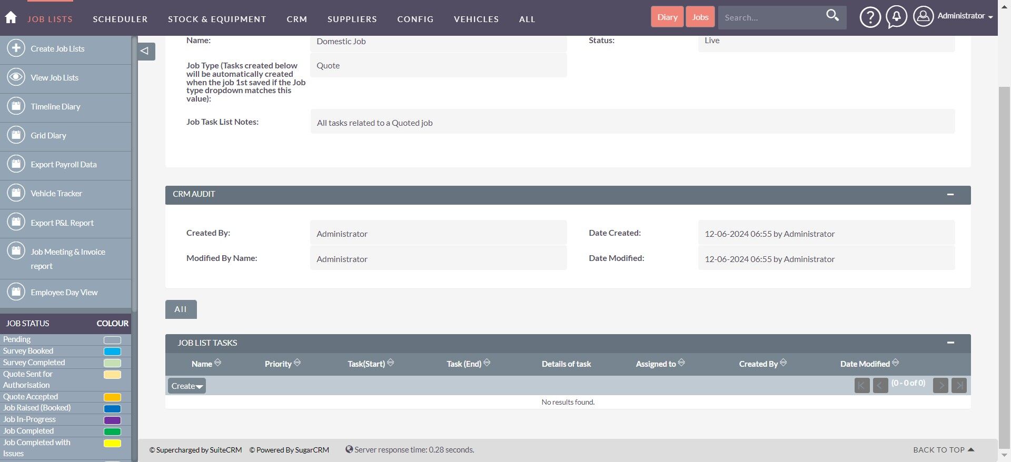Viewport: 1011px width, 462px height.
Task: Go to previous page of Job List Tasks
Action: pos(880,386)
